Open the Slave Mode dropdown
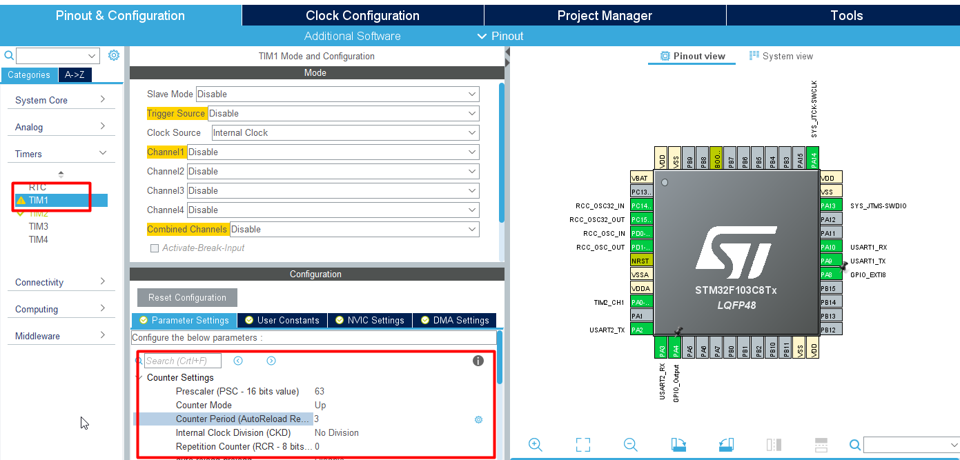This screenshot has width=960, height=460. tap(337, 94)
